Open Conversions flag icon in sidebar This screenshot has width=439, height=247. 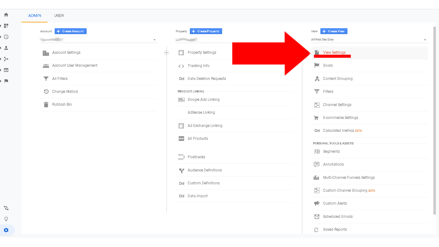click(6, 81)
